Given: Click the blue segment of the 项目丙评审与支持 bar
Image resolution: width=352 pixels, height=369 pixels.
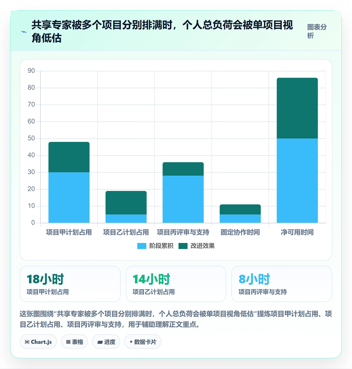Looking at the screenshot, I should tap(183, 199).
